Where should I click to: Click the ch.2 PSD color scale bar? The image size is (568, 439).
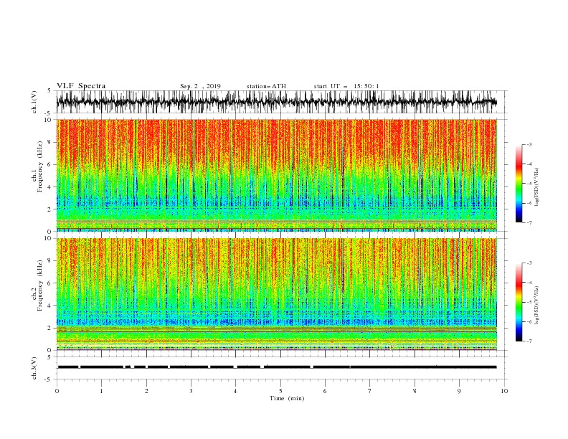(x=519, y=302)
